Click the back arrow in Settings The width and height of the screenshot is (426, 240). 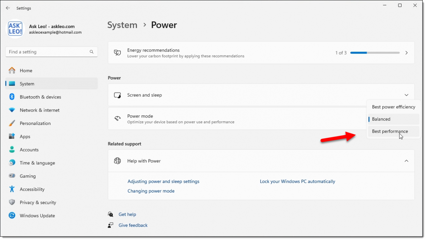pos(8,8)
